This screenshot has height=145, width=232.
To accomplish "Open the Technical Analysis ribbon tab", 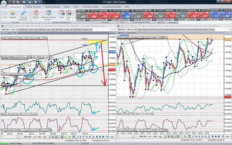I will [x=90, y=7].
